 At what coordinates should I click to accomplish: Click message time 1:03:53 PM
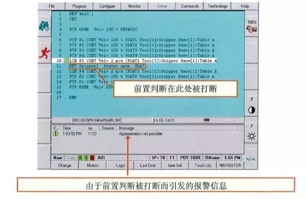click(x=72, y=134)
